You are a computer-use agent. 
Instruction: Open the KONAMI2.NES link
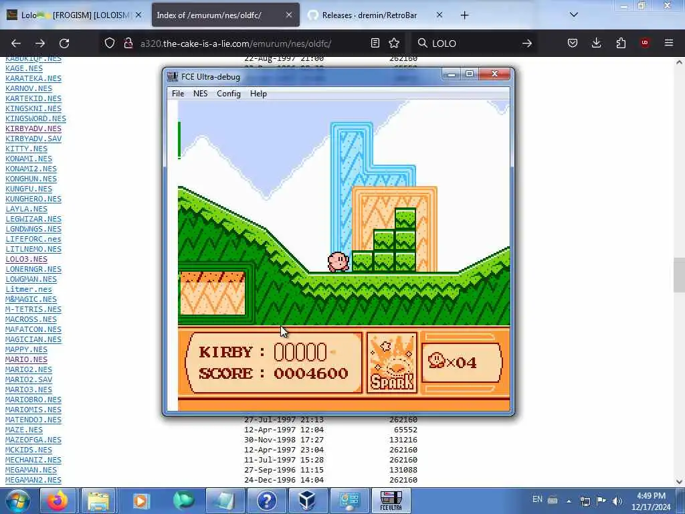click(31, 169)
